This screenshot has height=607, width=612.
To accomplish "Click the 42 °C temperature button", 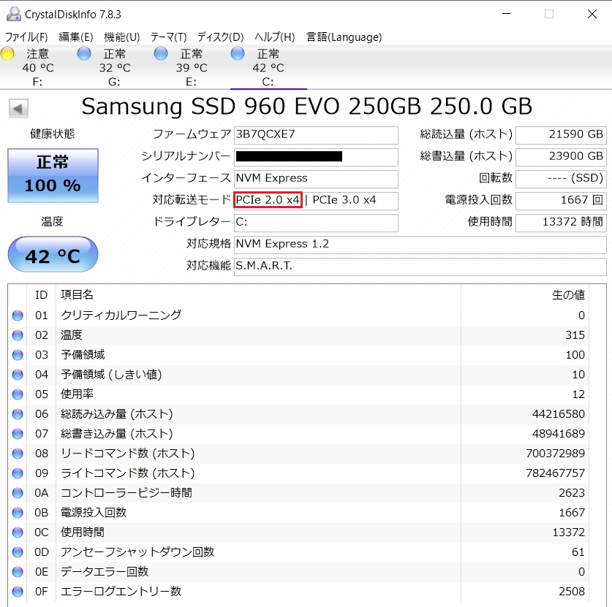I will [x=53, y=254].
